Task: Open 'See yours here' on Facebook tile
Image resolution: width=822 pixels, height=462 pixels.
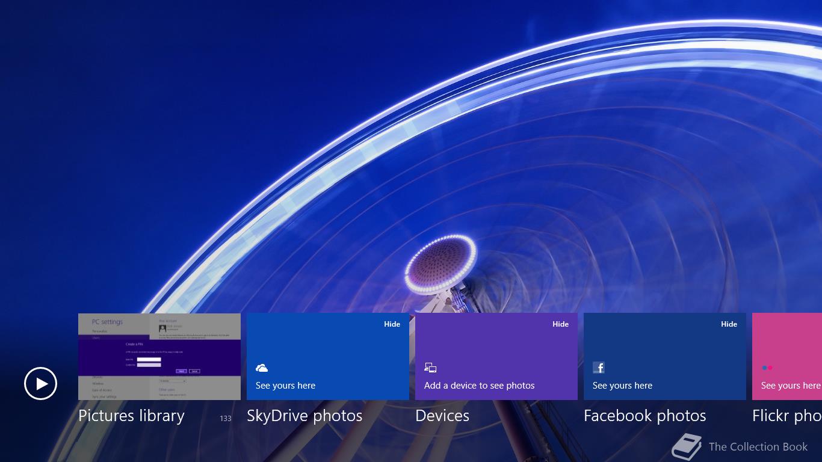Action: pos(622,386)
